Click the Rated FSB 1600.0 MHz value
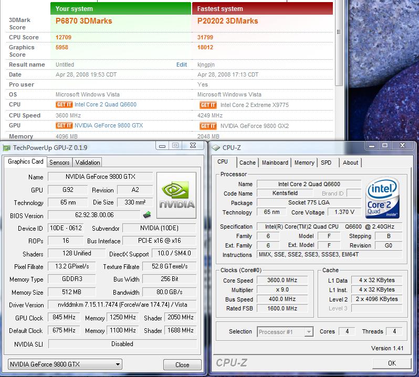419x377 pixels. (x=282, y=308)
